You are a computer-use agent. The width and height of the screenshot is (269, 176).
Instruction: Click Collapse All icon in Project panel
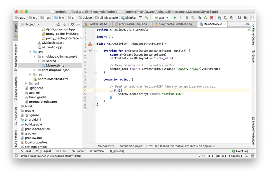(65, 24)
